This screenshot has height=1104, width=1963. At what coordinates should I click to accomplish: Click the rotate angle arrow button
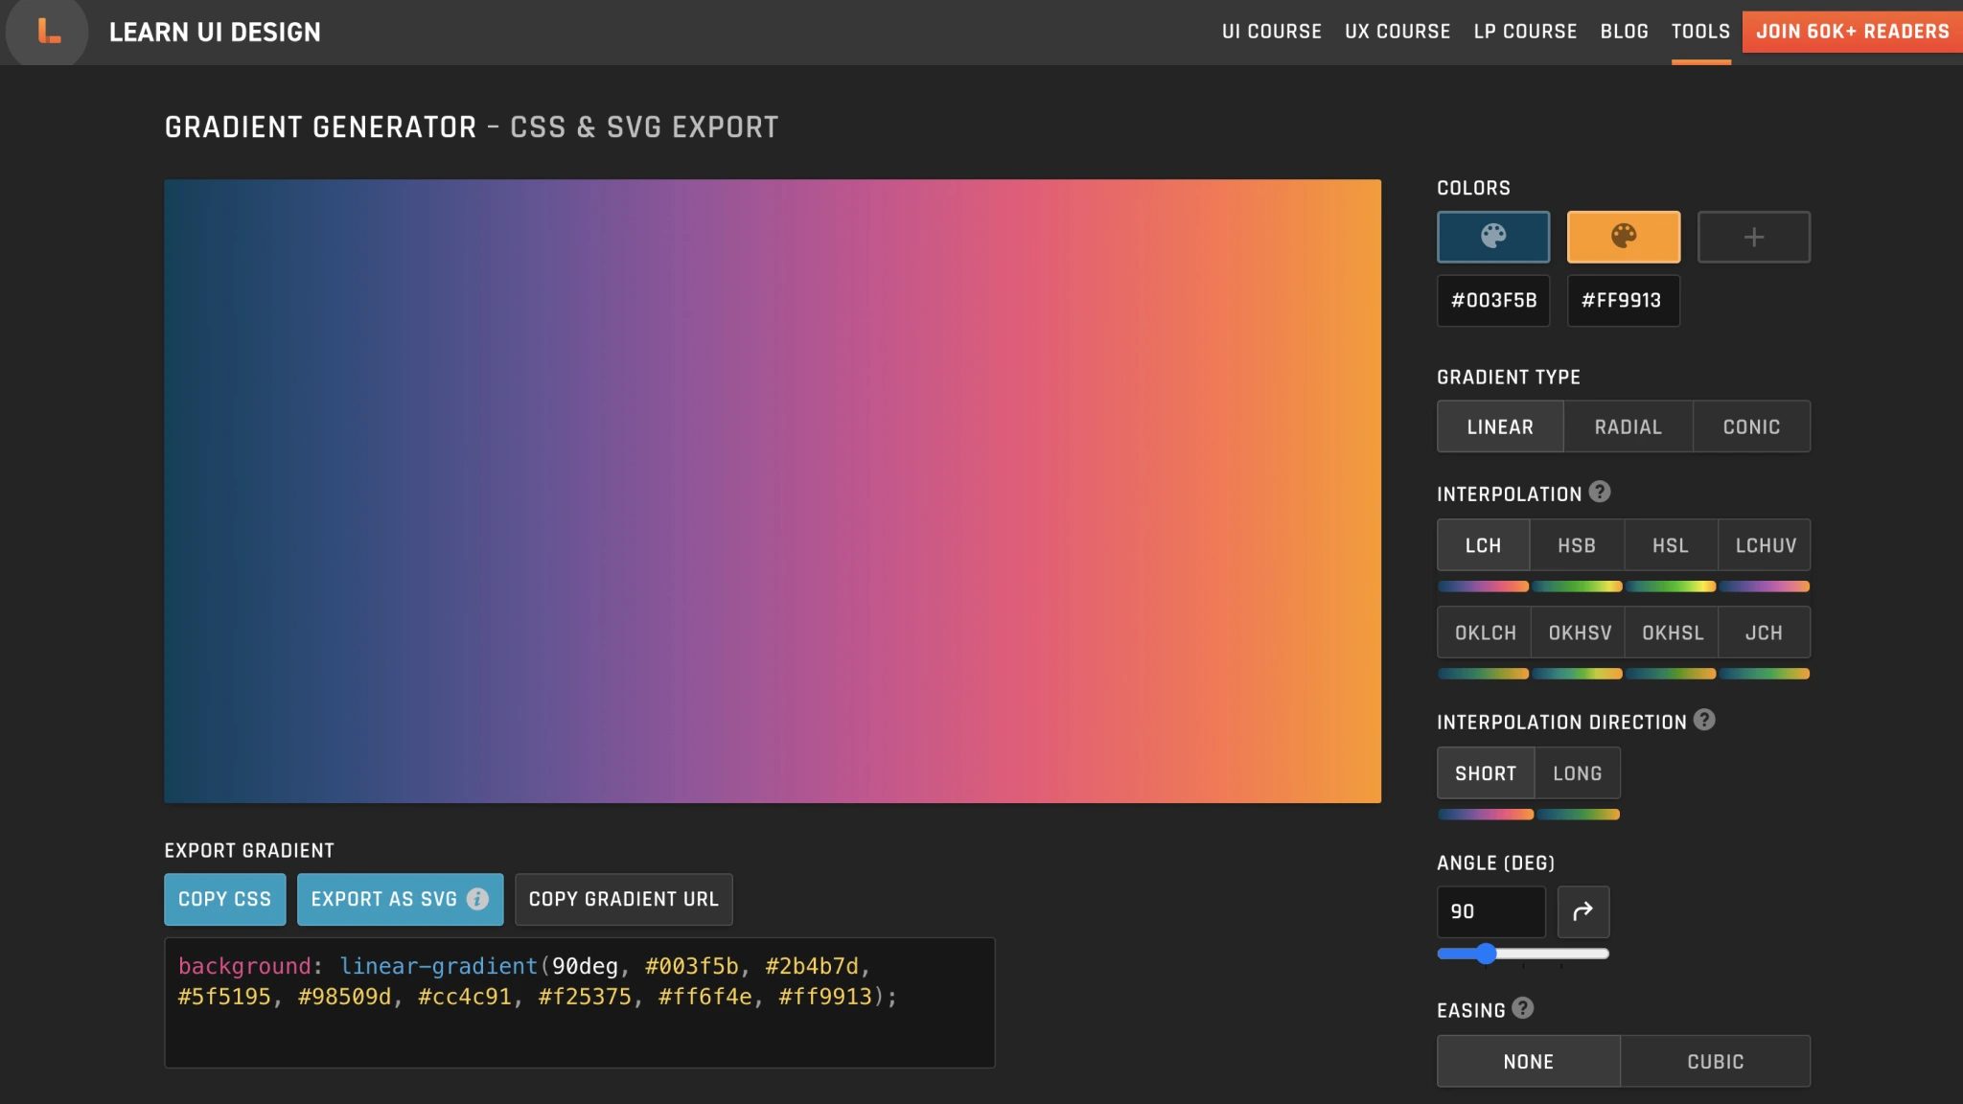click(x=1583, y=911)
